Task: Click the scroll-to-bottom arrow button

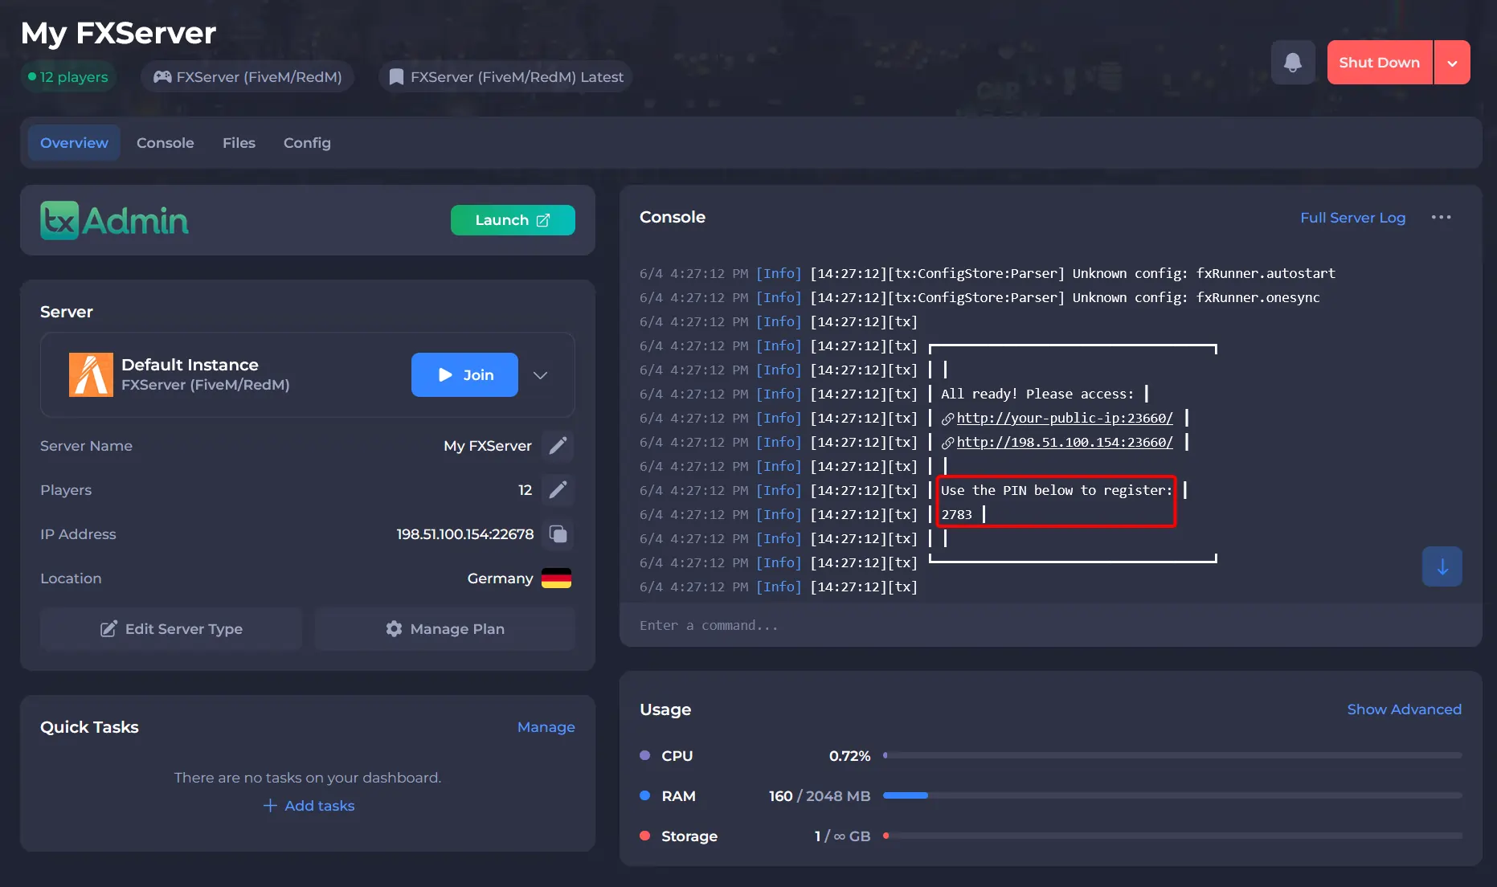Action: click(x=1442, y=566)
